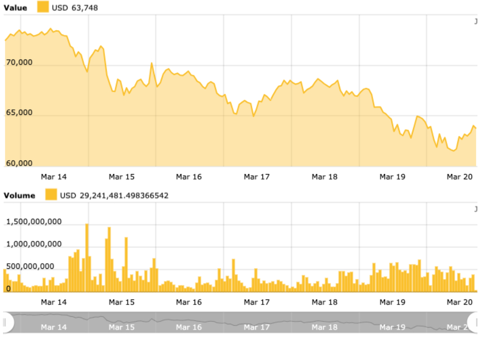Toggle the Volume series legend swatch
The height and width of the screenshot is (337, 491).
pos(51,195)
